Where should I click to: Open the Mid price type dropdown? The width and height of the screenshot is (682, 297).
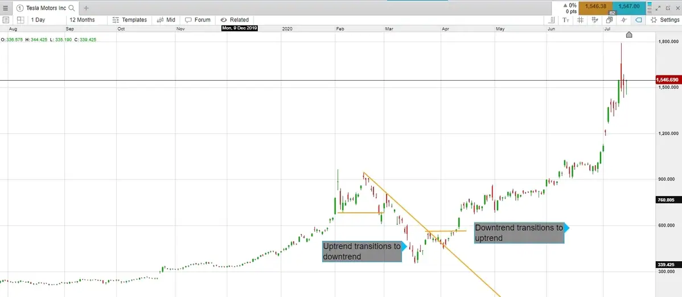coord(166,20)
